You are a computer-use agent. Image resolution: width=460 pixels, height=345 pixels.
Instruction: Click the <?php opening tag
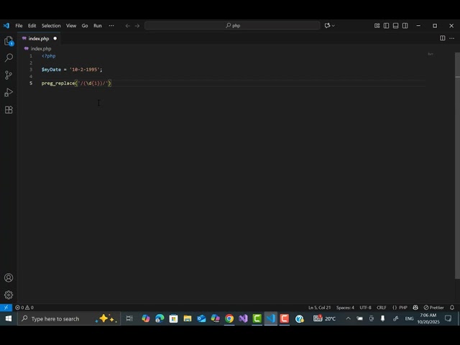48,56
